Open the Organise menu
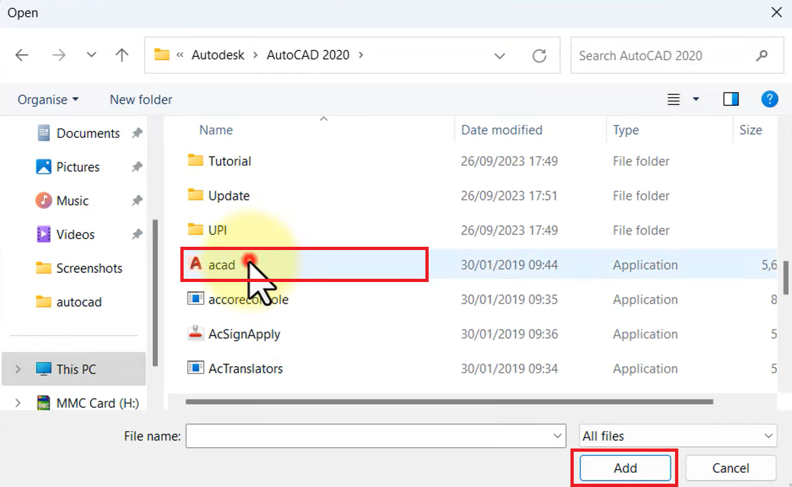This screenshot has height=487, width=792. [x=48, y=99]
